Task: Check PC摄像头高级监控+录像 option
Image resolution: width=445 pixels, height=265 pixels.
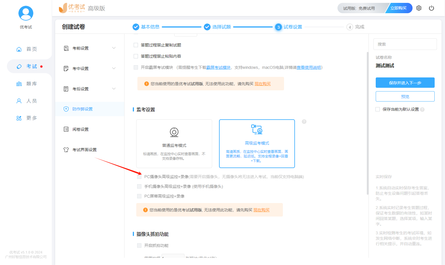Action: pos(139,177)
